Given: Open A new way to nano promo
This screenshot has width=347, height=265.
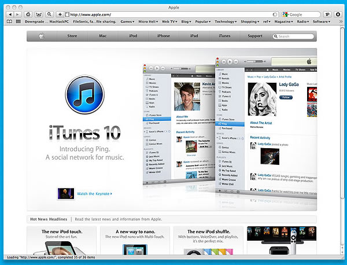Looking at the screenshot, I should (135, 241).
